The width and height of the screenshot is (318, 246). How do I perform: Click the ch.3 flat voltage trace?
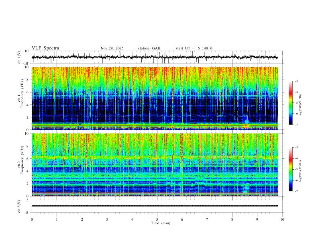pyautogui.click(x=155, y=206)
